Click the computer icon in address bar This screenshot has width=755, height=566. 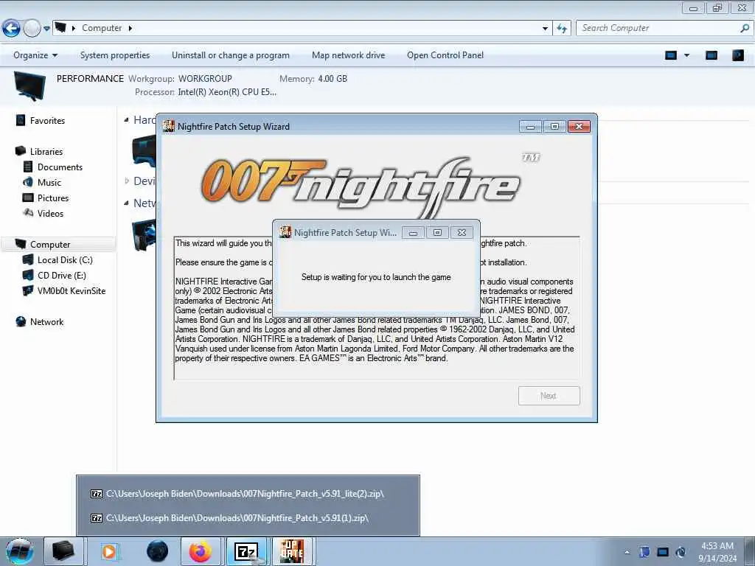pos(60,27)
